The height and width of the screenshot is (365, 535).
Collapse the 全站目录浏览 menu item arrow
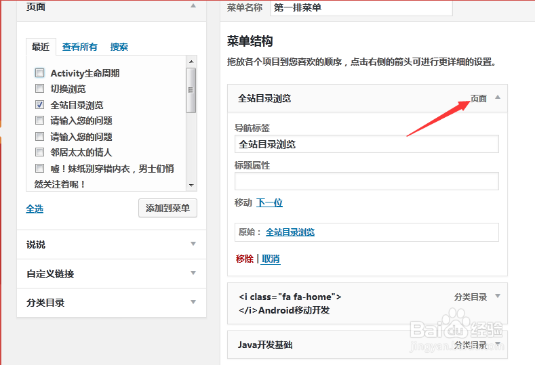point(498,98)
